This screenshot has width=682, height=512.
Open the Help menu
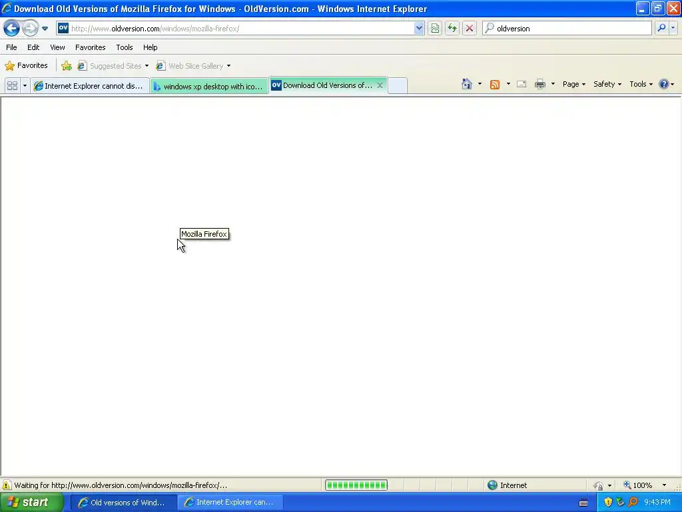pyautogui.click(x=151, y=47)
